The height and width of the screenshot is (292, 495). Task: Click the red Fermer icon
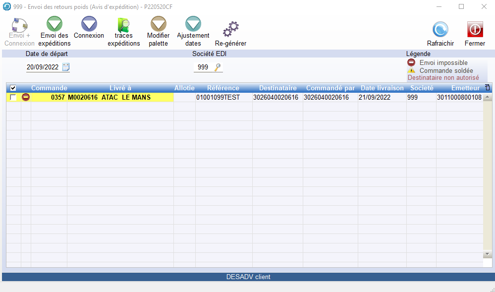[475, 30]
